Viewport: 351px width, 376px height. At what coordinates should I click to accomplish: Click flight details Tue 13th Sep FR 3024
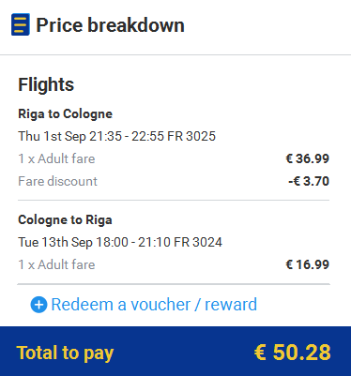(x=120, y=242)
